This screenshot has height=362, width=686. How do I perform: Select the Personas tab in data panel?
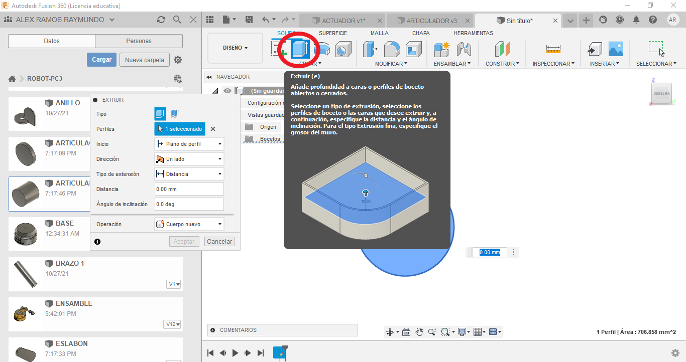tap(139, 41)
